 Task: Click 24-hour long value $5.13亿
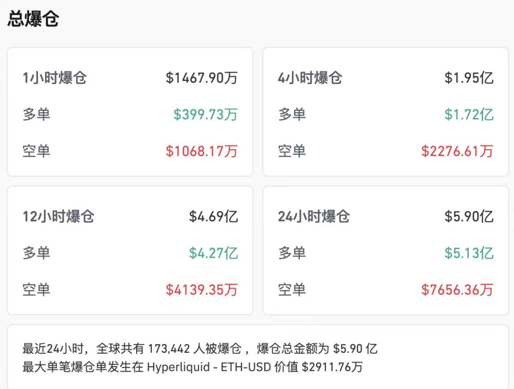tap(469, 253)
